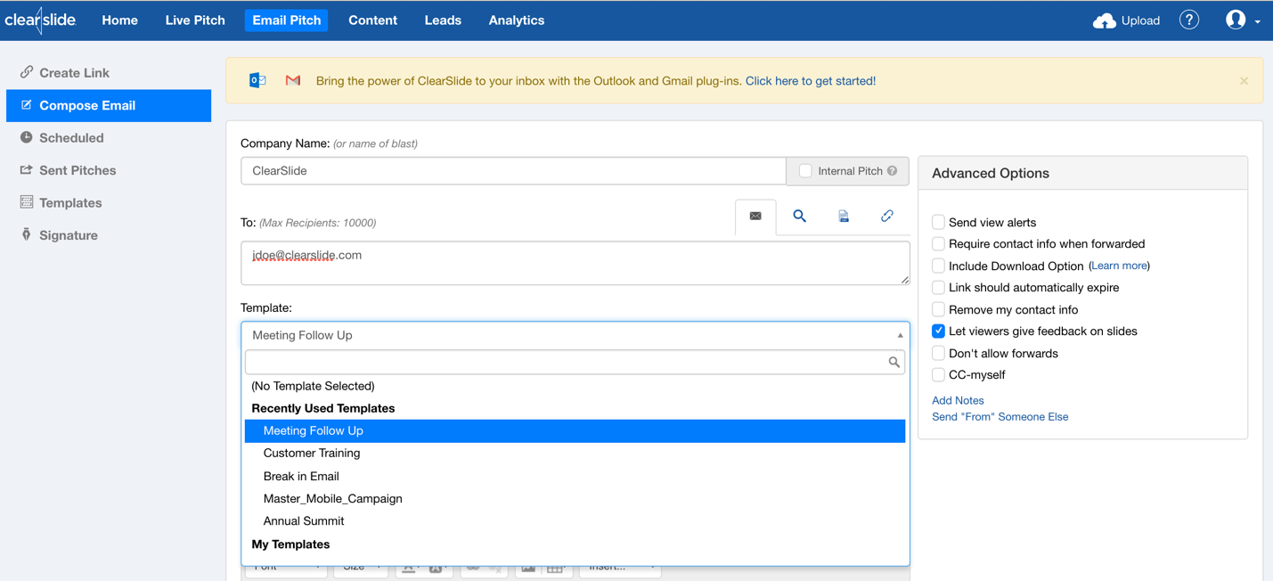Open Send "From" Someone Else

click(1000, 416)
